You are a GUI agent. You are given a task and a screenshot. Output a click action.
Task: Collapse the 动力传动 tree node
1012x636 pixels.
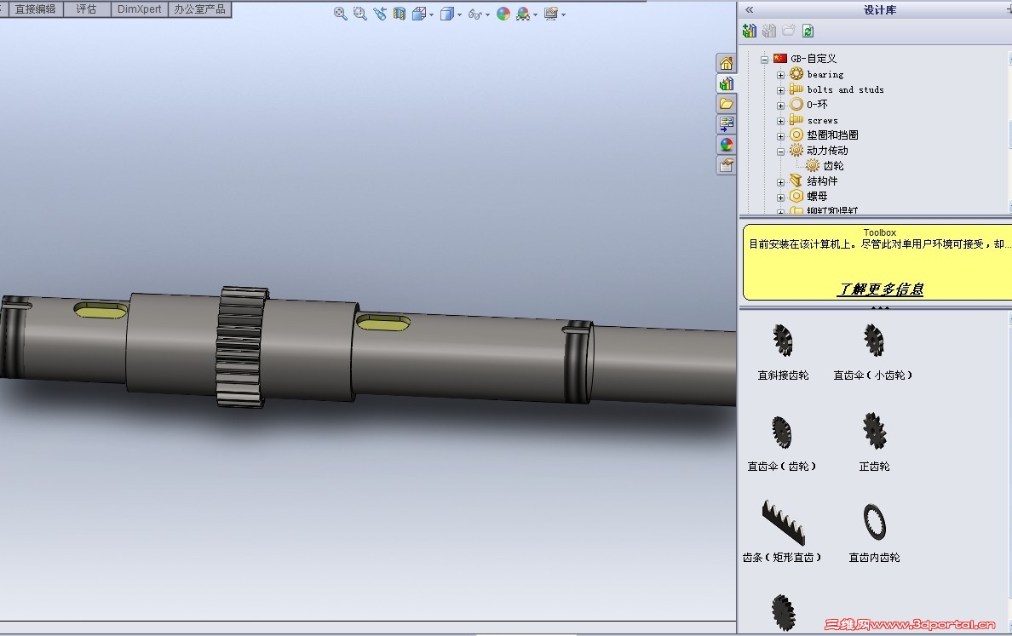click(780, 152)
